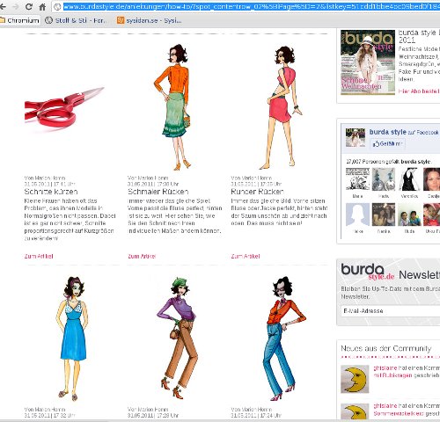The height and width of the screenshot is (422, 440).
Task: Open the Schmaler Rücken fashion illustration
Action: pos(173,107)
